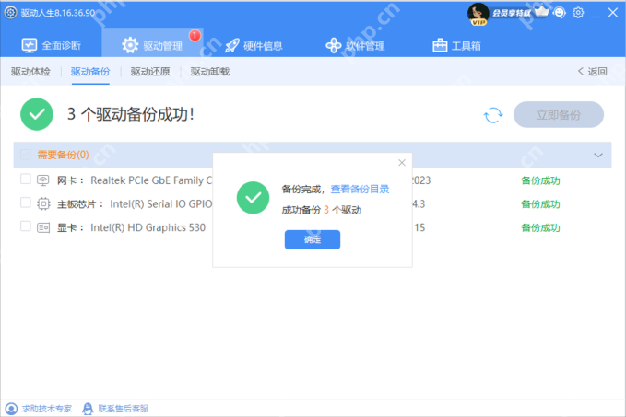
Task: Click the 全面诊断 monitor icon
Action: pos(30,45)
